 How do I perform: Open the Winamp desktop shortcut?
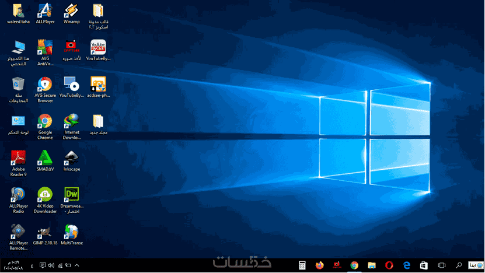(x=71, y=13)
